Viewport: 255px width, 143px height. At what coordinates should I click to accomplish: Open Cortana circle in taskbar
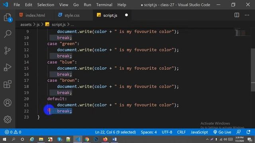[22, 139]
